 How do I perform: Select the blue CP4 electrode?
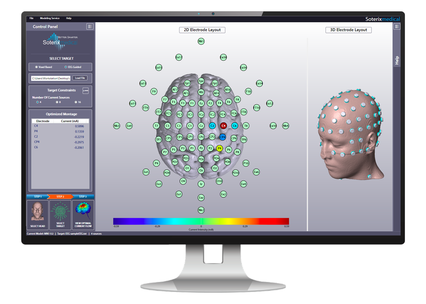[x=223, y=137]
